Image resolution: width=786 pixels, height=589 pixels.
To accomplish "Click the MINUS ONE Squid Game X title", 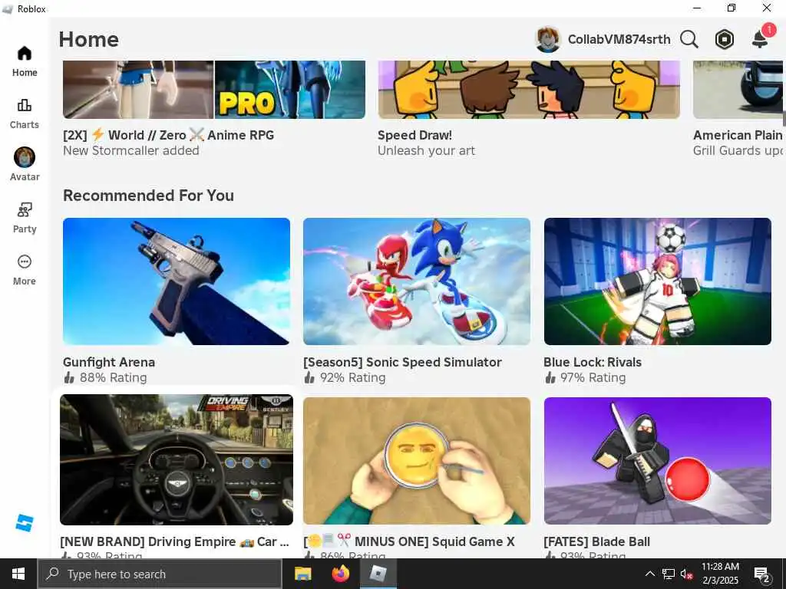I will 409,541.
